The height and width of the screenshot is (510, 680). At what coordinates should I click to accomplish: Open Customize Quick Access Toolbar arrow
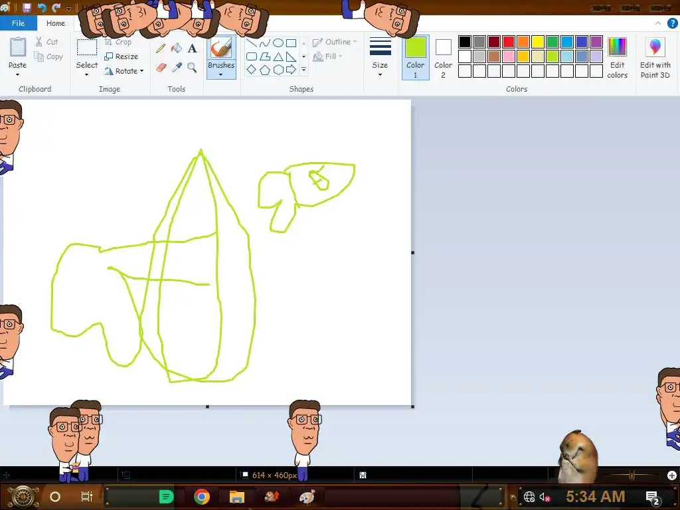click(68, 8)
